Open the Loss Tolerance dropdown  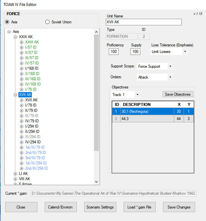185,52
